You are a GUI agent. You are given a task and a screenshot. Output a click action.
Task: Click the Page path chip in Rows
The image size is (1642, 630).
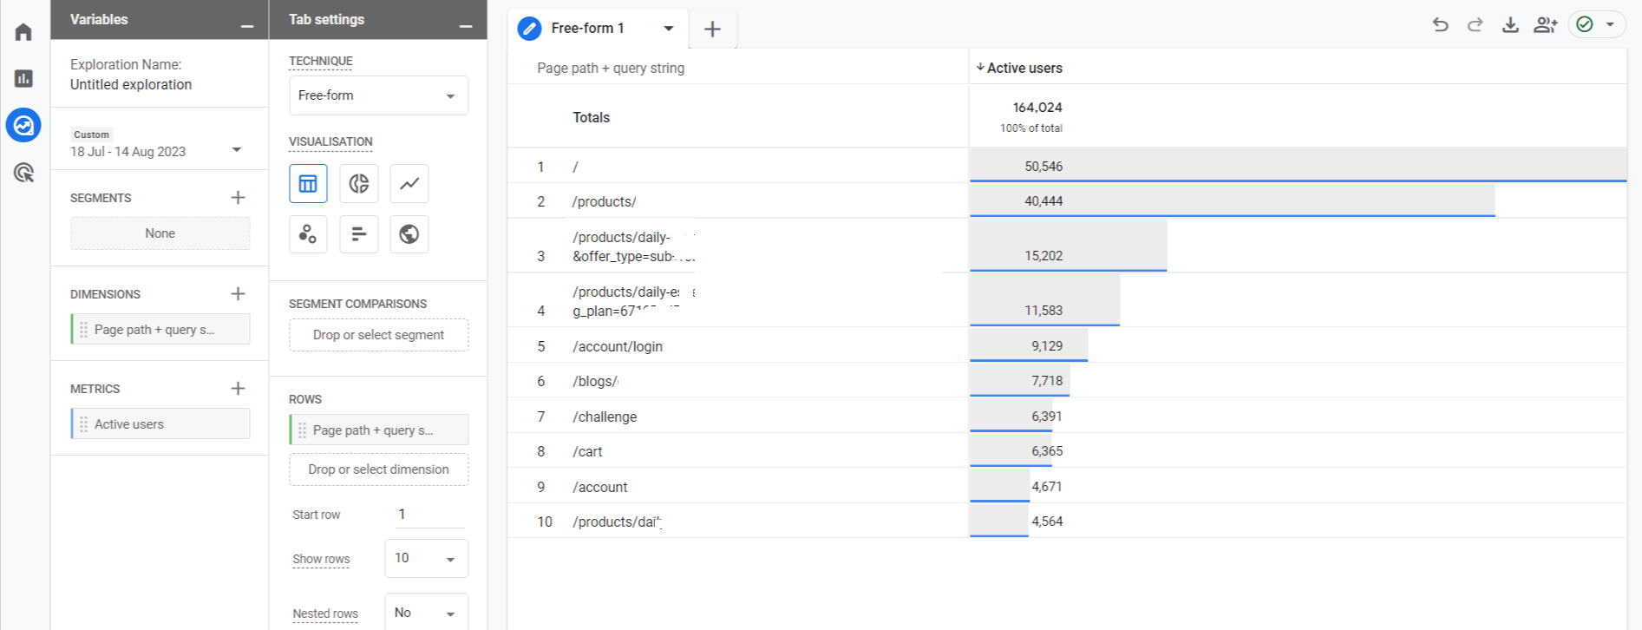coord(379,430)
